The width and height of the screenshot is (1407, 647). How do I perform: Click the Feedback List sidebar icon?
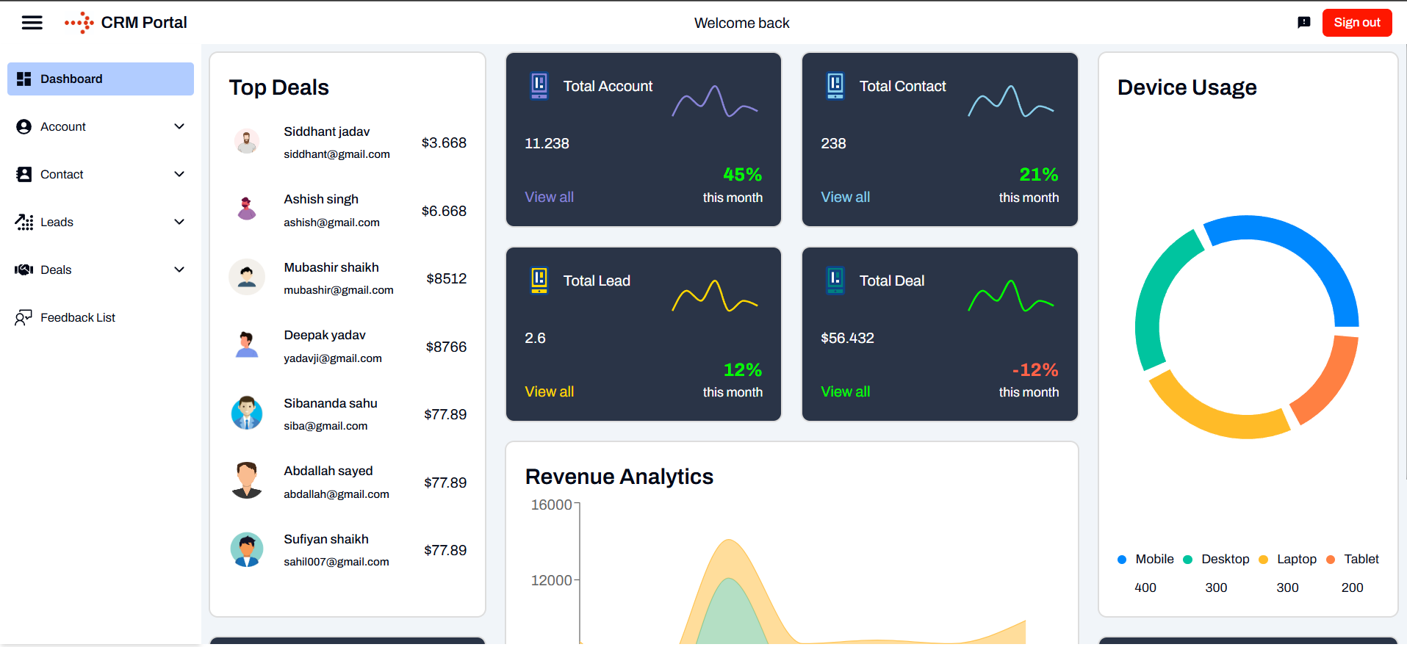[x=24, y=317]
